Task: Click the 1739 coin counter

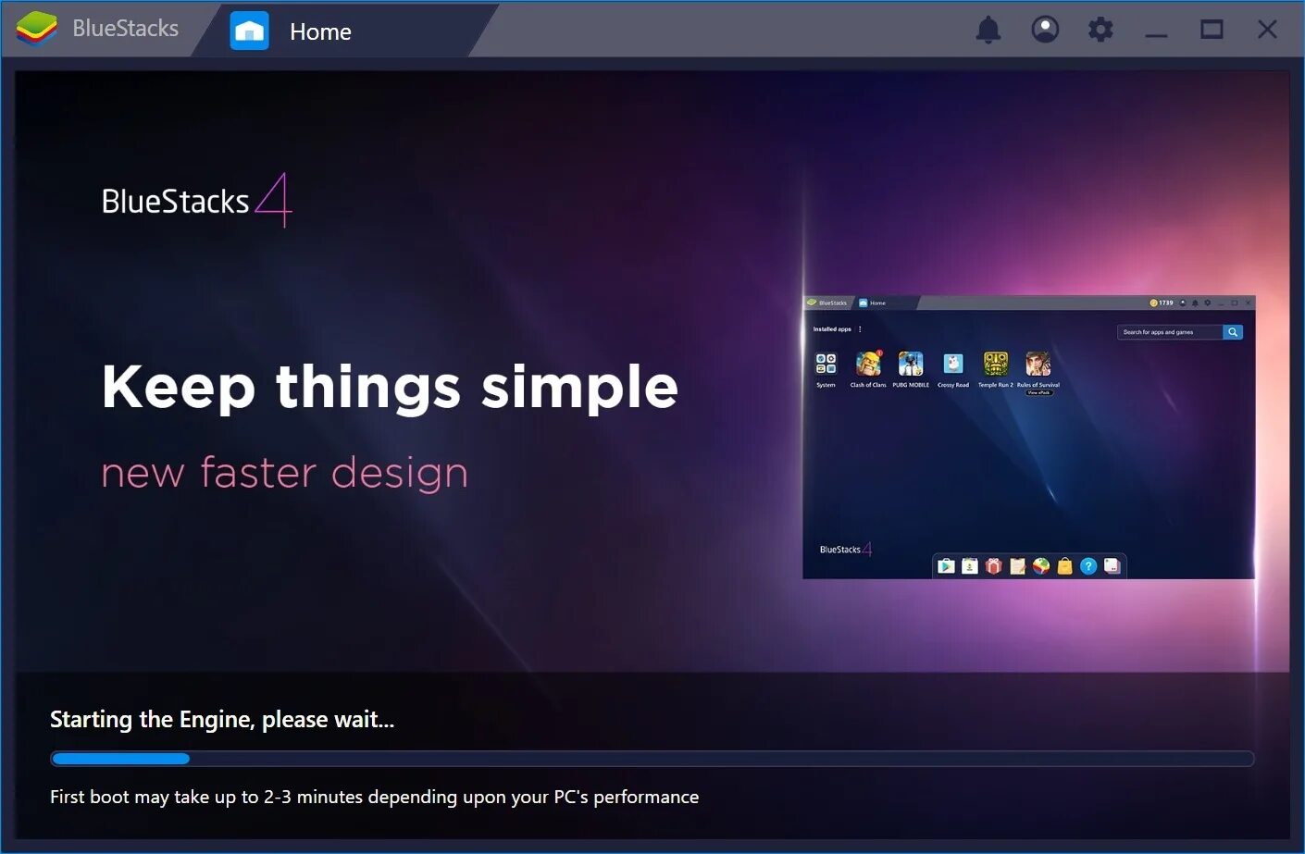Action: pos(1162,303)
